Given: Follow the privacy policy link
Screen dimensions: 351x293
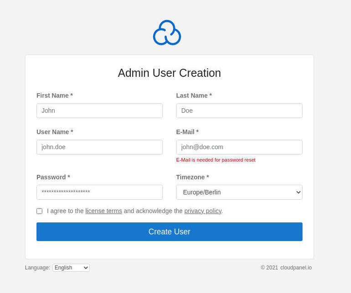Looking at the screenshot, I should click(203, 211).
